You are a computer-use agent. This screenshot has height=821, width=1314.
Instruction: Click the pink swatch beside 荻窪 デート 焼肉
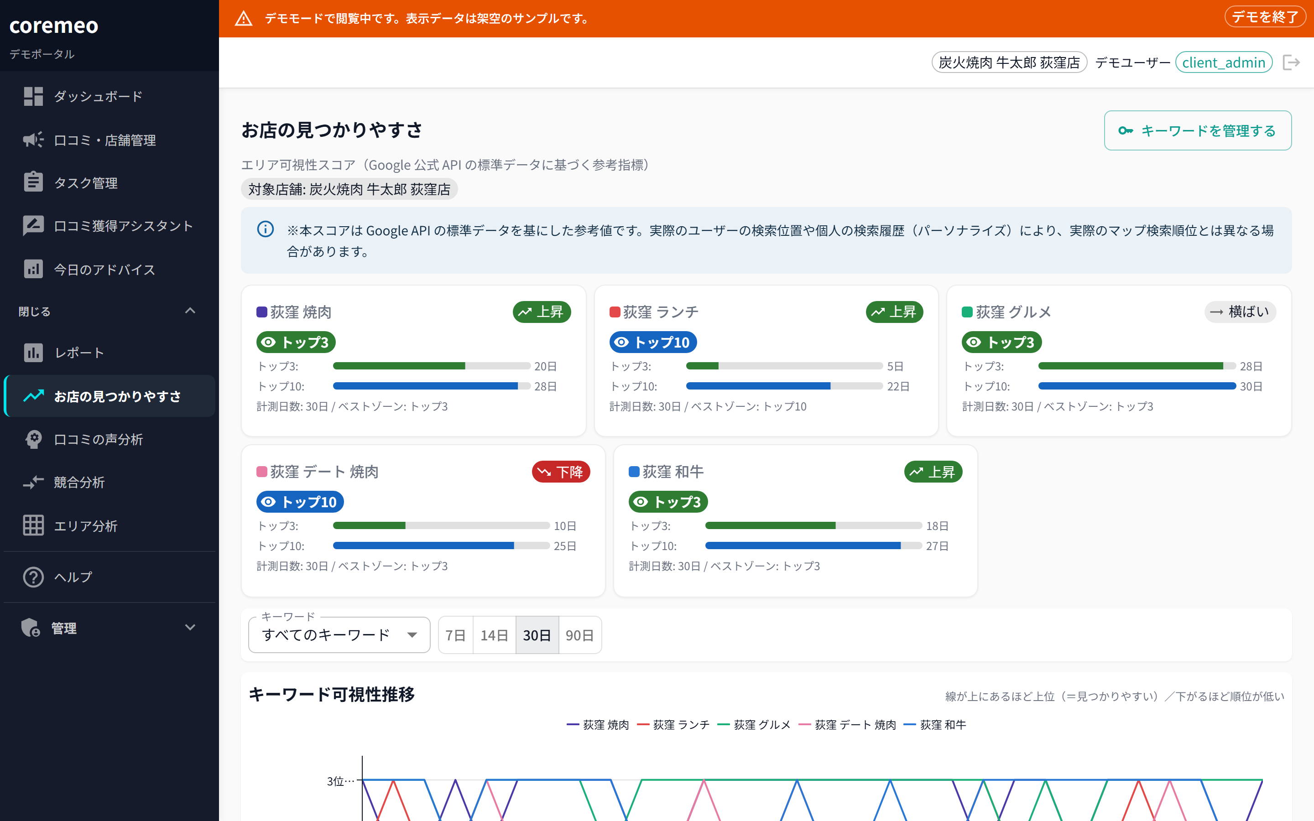261,471
